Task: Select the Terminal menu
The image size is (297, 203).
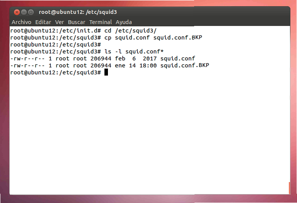Action: 101,22
